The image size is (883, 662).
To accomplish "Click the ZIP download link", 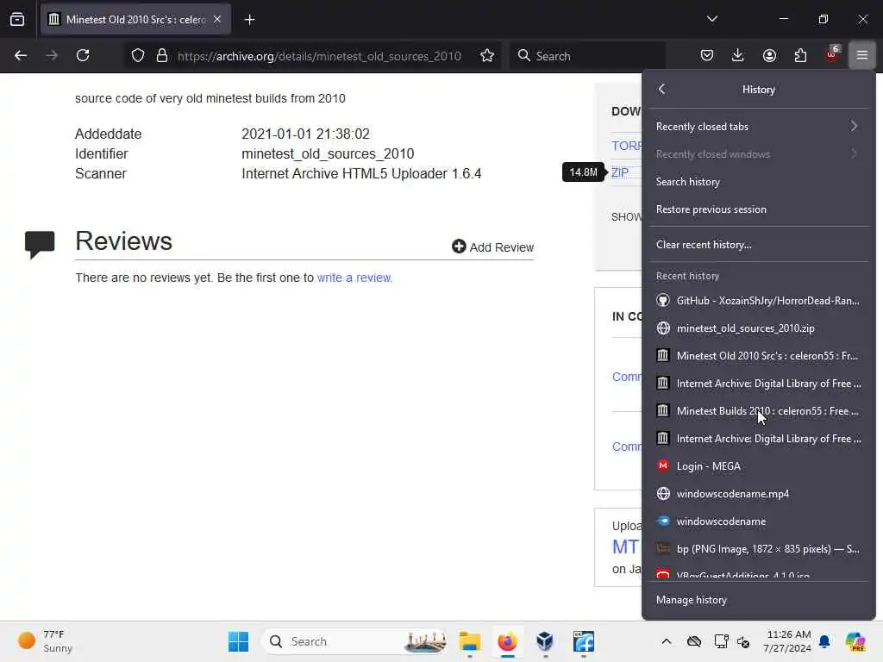I will point(619,172).
